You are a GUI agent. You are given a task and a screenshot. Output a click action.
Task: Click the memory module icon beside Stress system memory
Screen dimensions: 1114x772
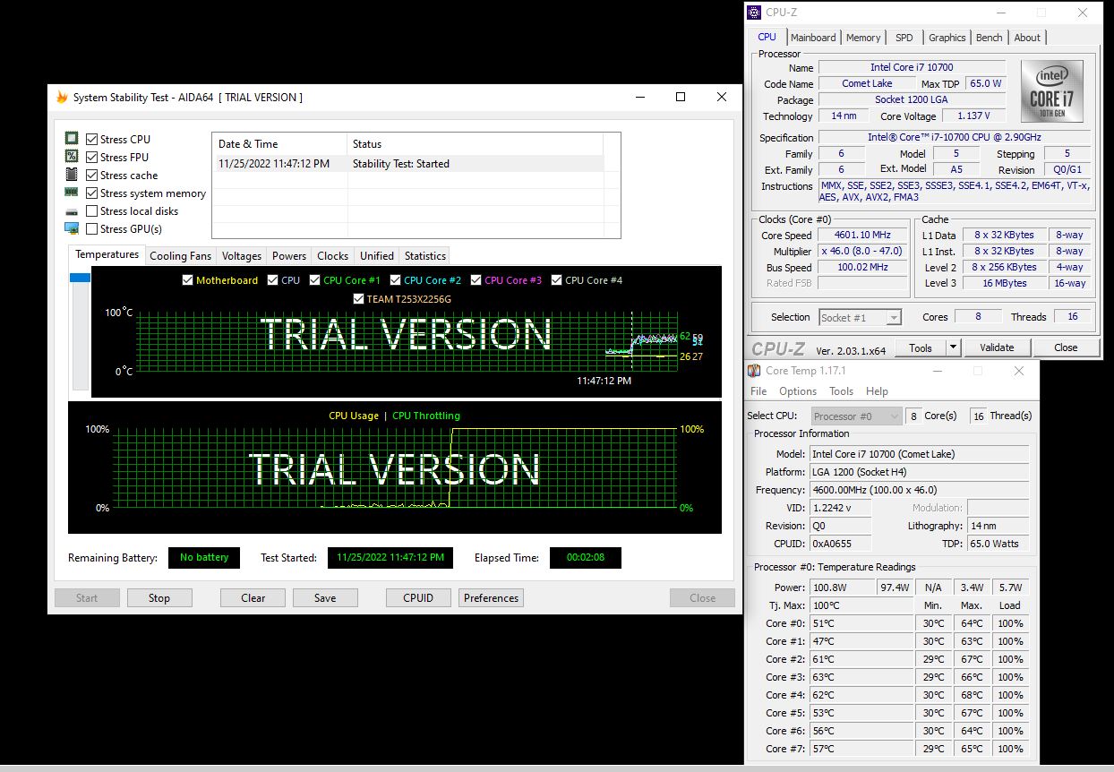(72, 193)
